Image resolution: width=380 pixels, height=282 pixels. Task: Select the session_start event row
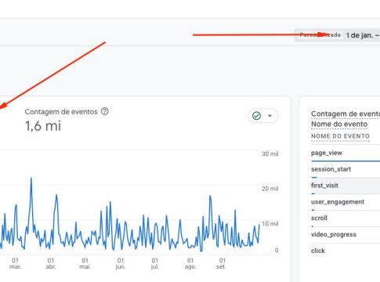point(346,170)
